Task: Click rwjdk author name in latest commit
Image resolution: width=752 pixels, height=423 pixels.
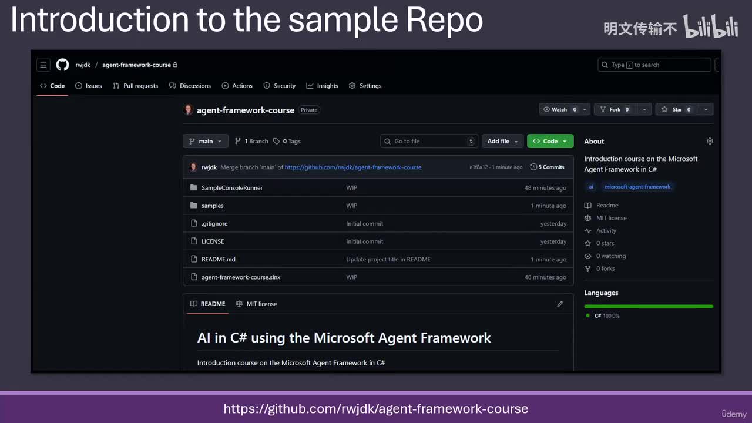Action: (x=209, y=167)
